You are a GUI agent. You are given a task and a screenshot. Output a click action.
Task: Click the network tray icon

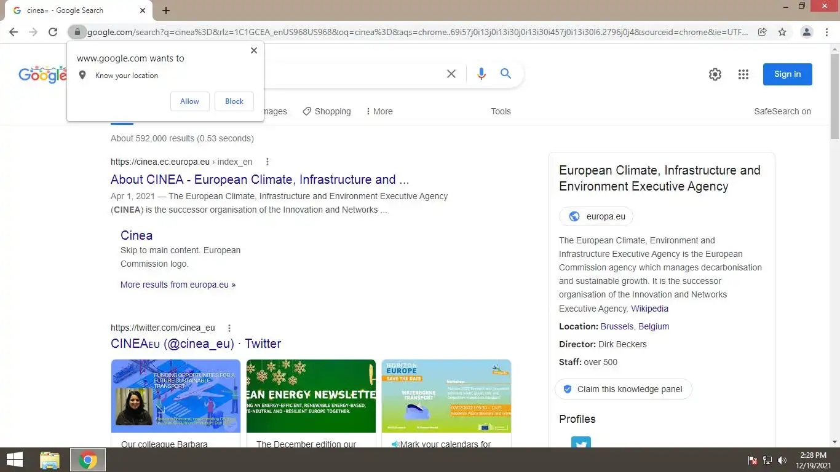[767, 460]
